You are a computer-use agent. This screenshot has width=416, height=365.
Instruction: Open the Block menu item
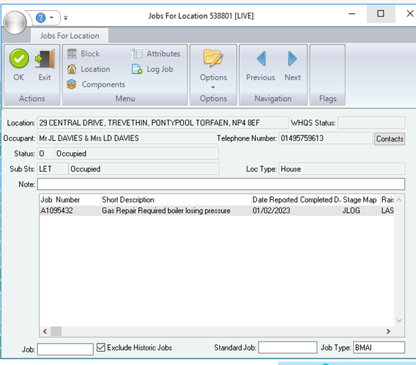[x=84, y=54]
